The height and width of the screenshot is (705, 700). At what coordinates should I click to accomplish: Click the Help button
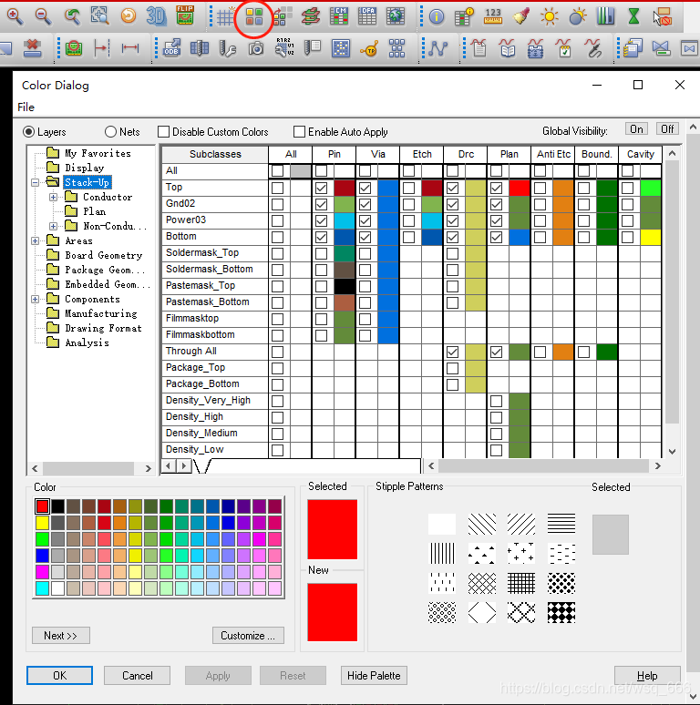pos(647,675)
